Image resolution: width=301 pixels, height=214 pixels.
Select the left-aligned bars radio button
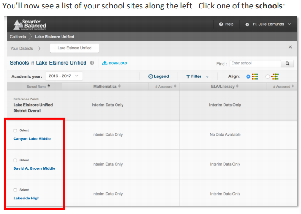point(248,76)
